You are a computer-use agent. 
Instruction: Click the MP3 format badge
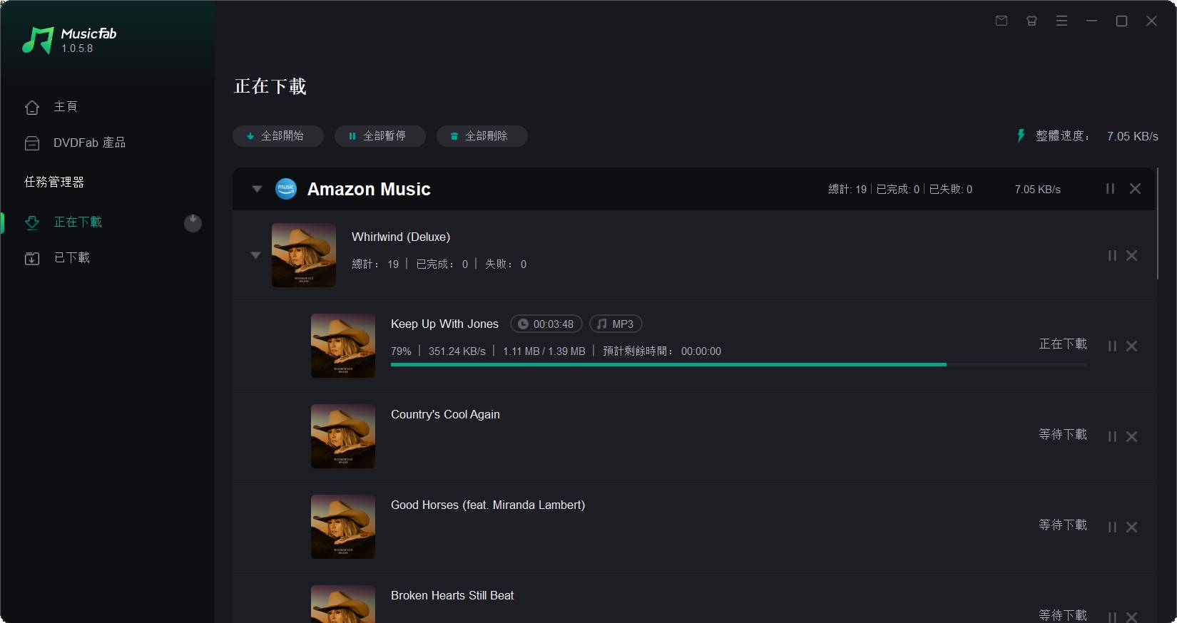point(616,324)
